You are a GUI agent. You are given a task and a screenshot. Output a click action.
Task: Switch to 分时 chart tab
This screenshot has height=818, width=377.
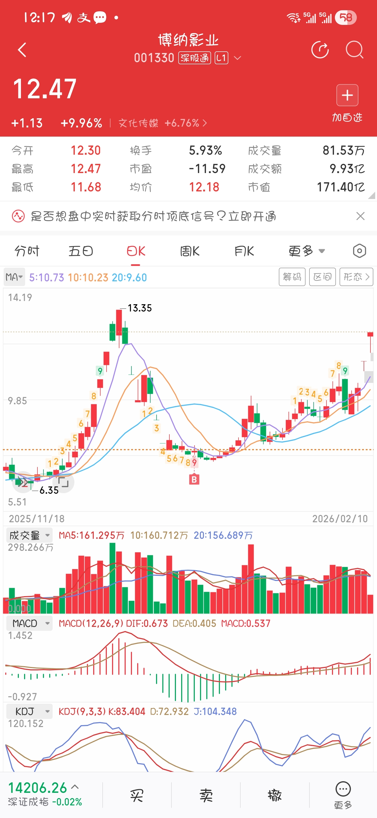(27, 251)
